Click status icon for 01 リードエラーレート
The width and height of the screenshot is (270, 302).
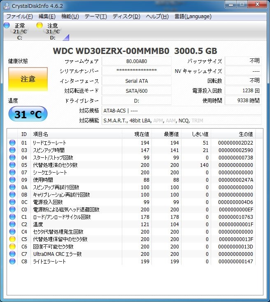[12, 143]
